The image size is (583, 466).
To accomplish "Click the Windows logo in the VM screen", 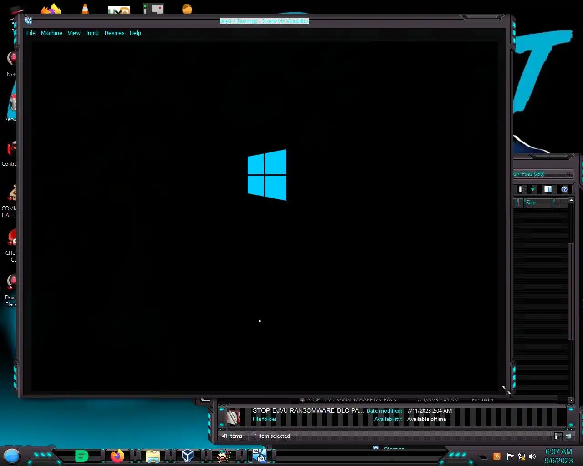I will point(267,175).
